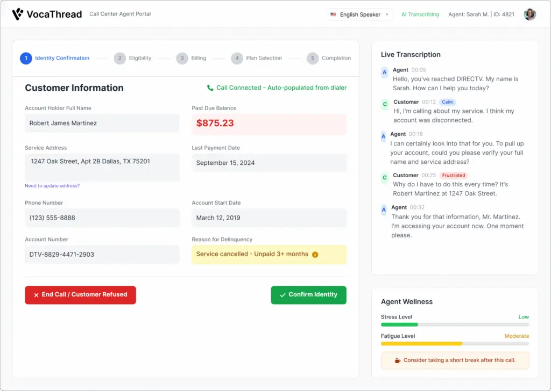Image resolution: width=551 pixels, height=391 pixels.
Task: Click the Moderate fatigue level value
Action: (x=517, y=336)
